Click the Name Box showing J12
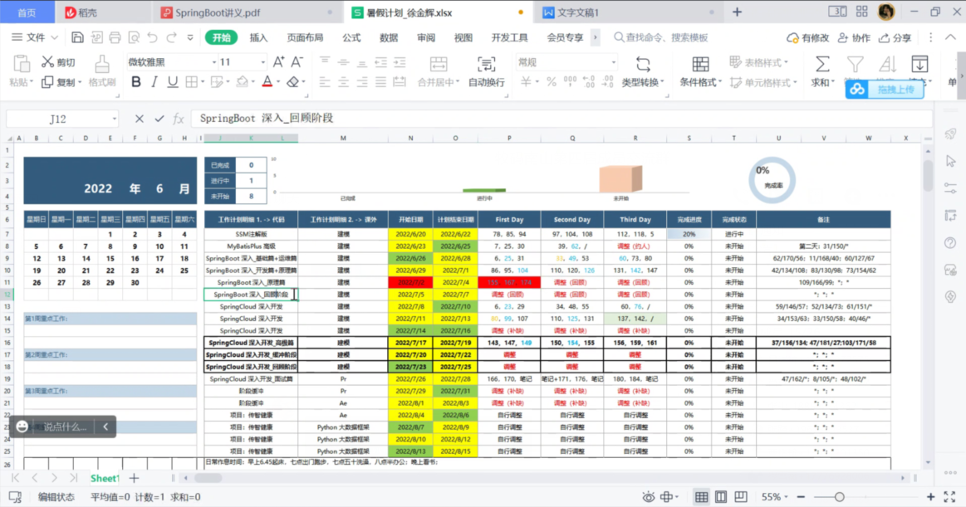Image resolution: width=966 pixels, height=507 pixels. tap(57, 119)
